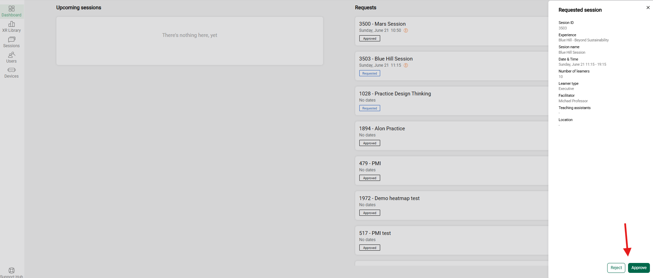This screenshot has height=278, width=653.
Task: Select the XR Library menu label
Action: [12, 30]
